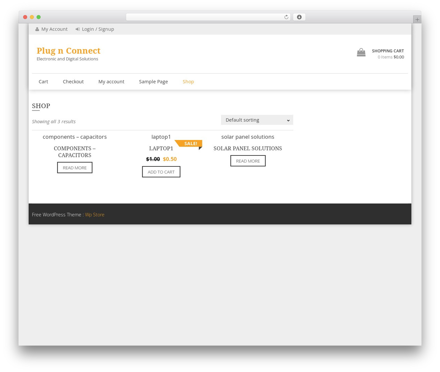The height and width of the screenshot is (372, 440).
Task: Click the 'components – capacitors' image text
Action: 75,137
